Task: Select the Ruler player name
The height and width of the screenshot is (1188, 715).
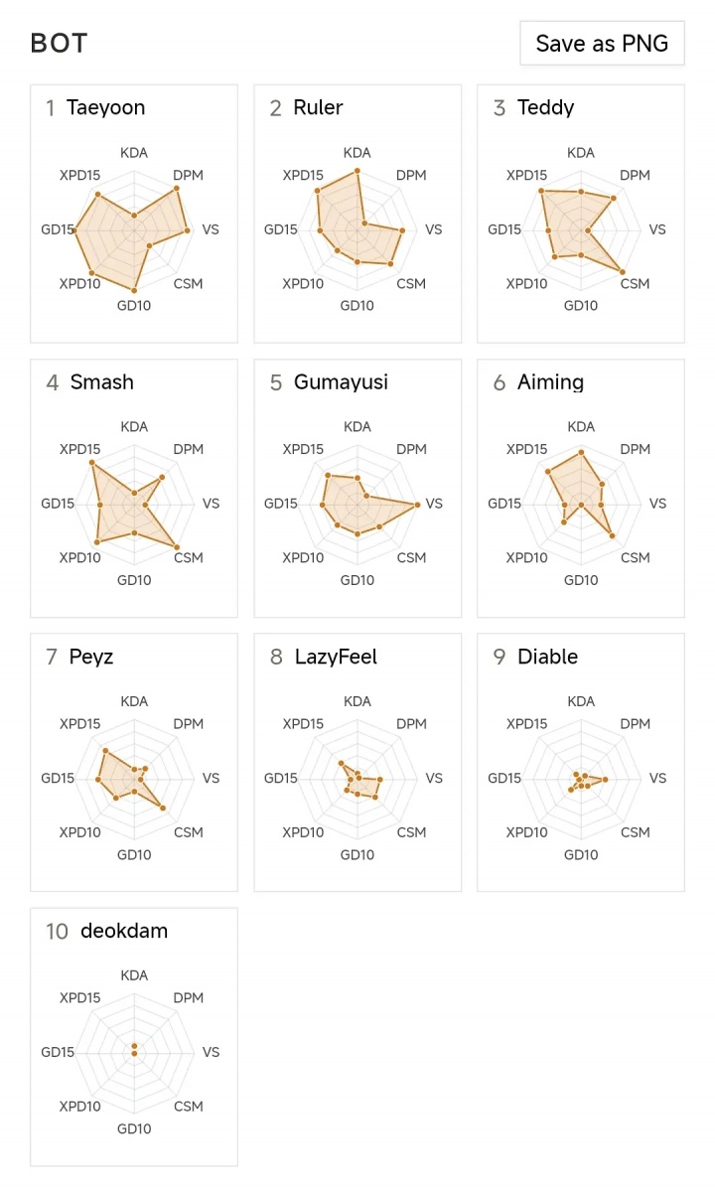Action: [318, 108]
